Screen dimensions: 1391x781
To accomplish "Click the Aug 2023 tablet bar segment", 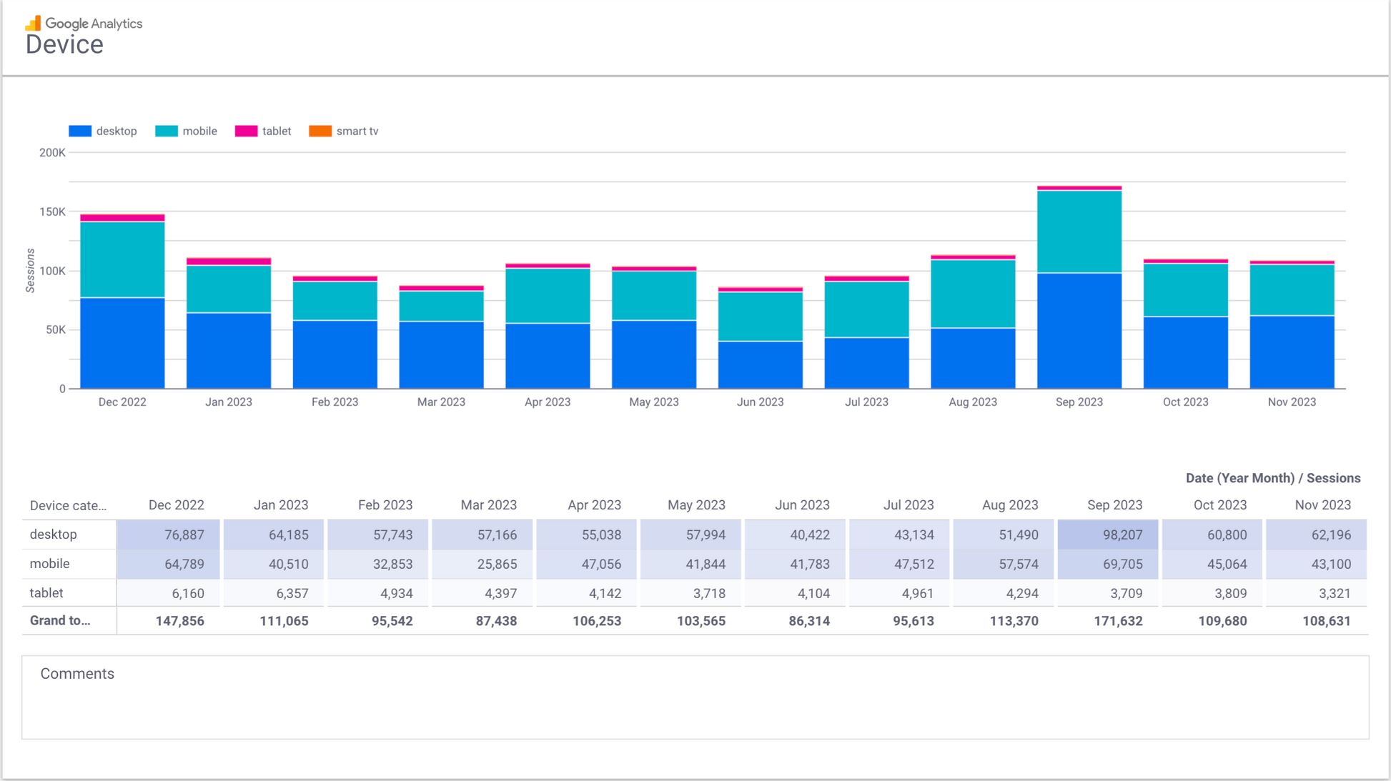I will [973, 257].
